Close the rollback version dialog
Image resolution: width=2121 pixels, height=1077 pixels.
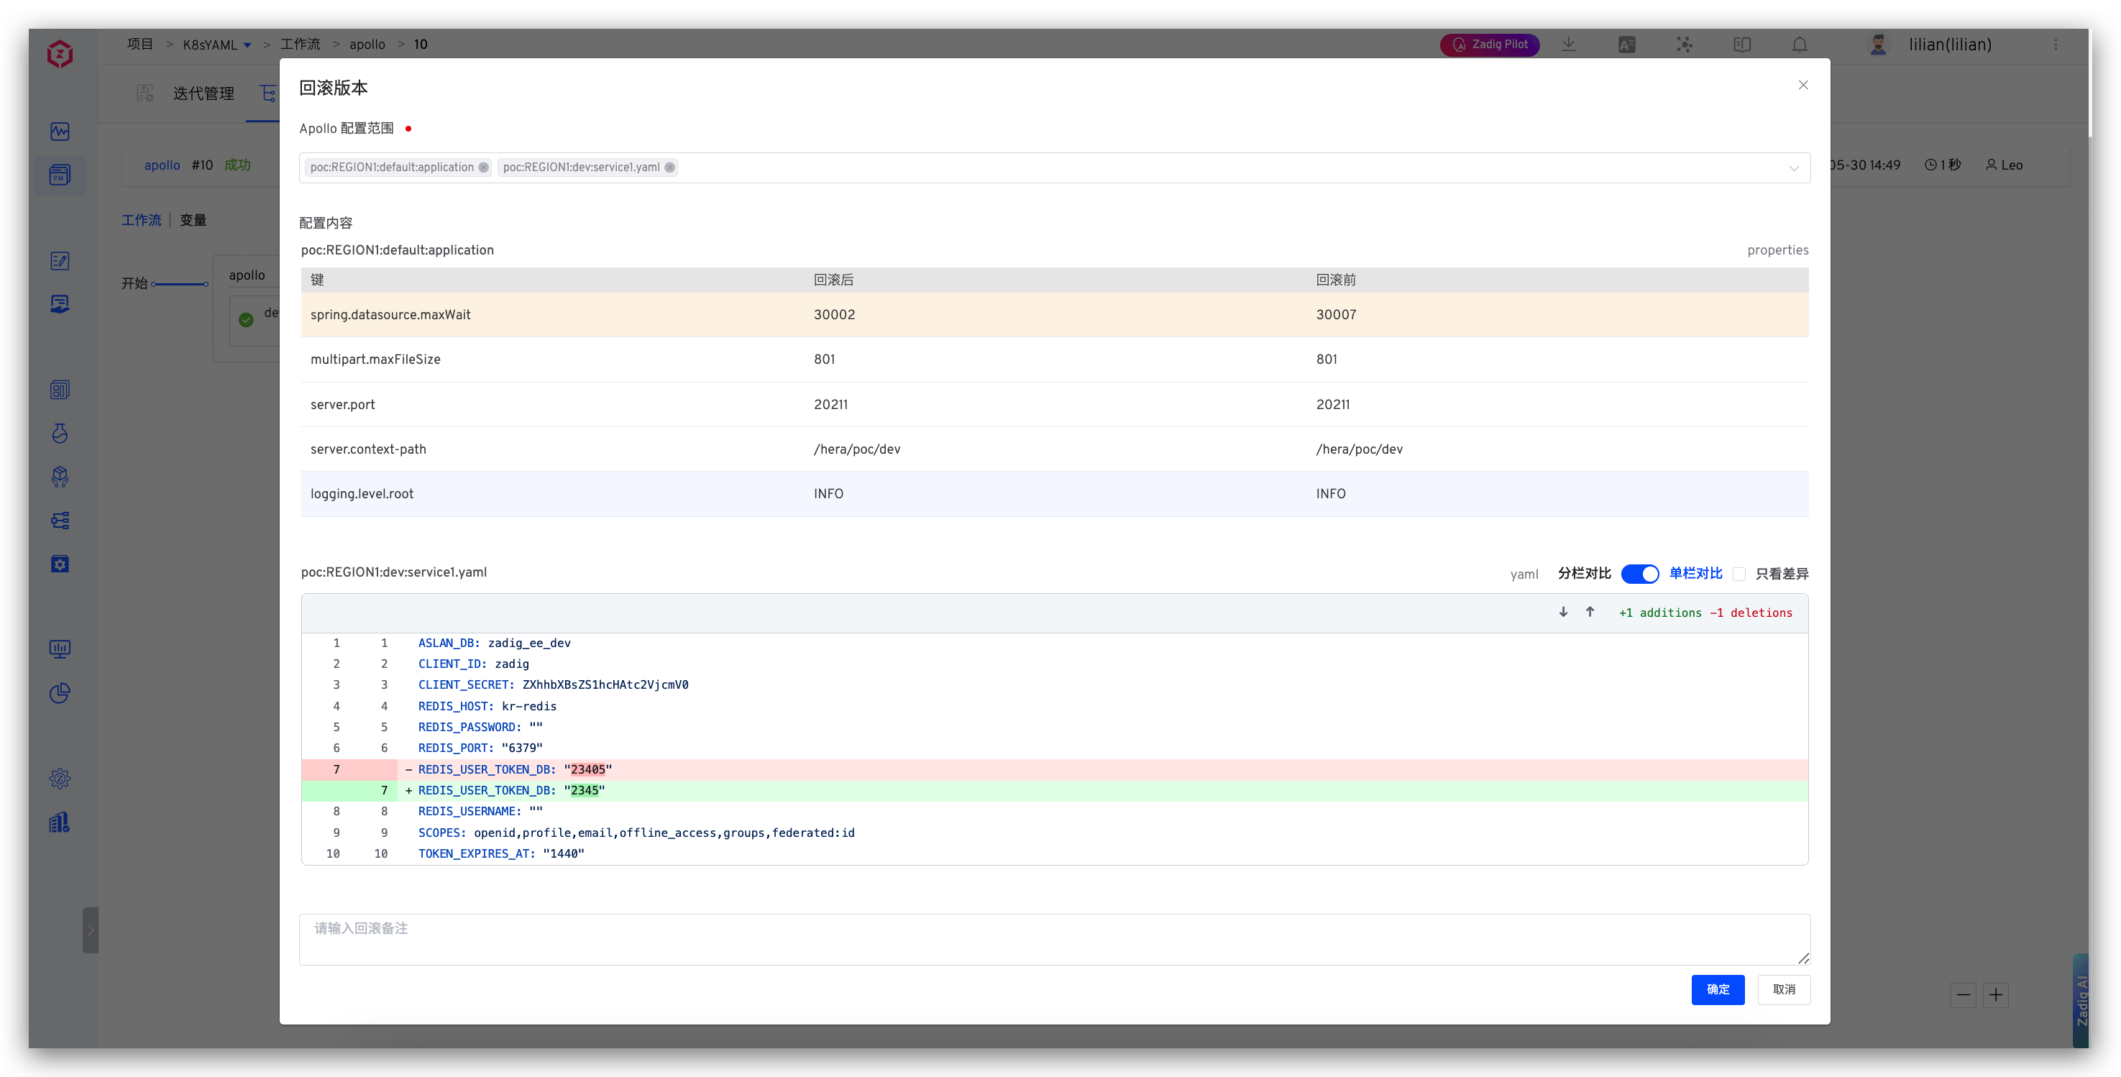pos(1803,85)
